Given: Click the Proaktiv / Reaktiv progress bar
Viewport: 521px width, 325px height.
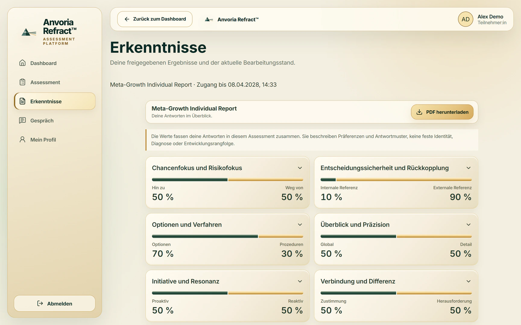Looking at the screenshot, I should 227,293.
